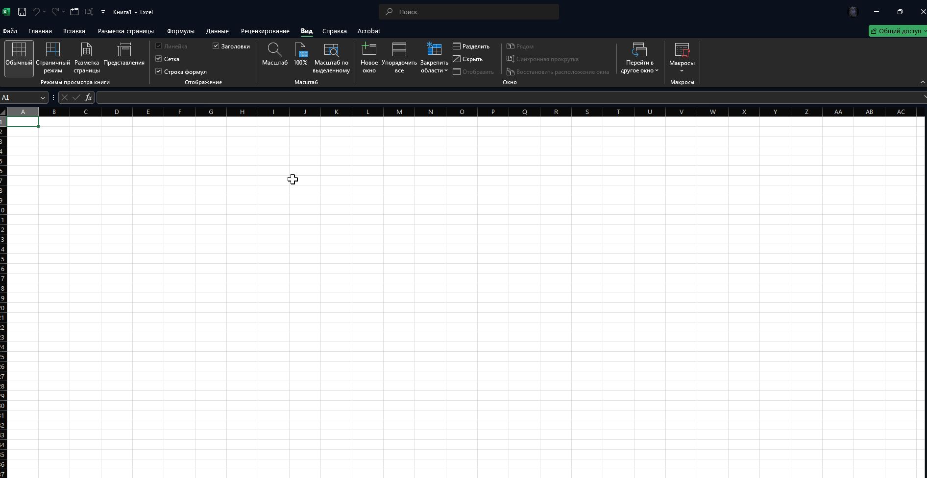The height and width of the screenshot is (478, 927).
Task: Hide the window using Скрыть
Action: 468,59
